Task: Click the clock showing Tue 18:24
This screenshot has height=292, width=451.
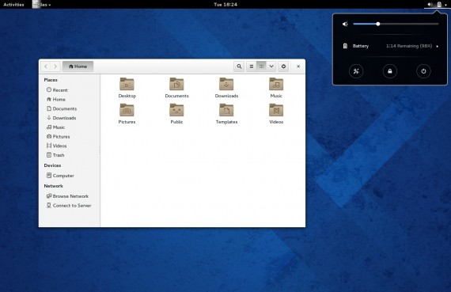Action: [225, 4]
